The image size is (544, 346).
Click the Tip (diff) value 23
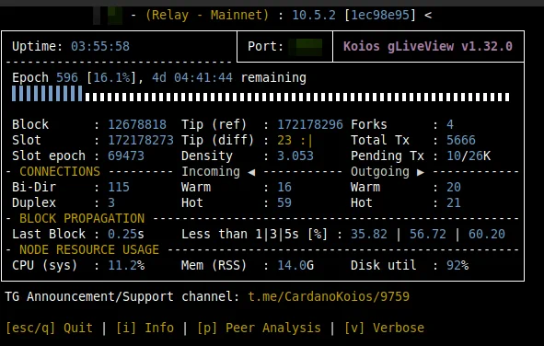[284, 140]
